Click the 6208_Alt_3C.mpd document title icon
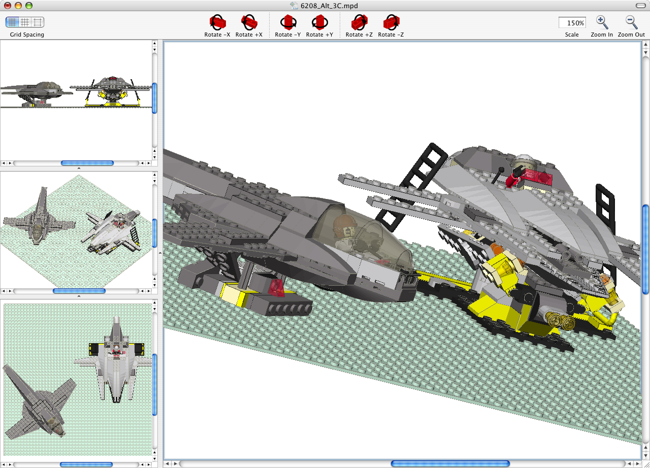The image size is (650, 468). click(294, 6)
